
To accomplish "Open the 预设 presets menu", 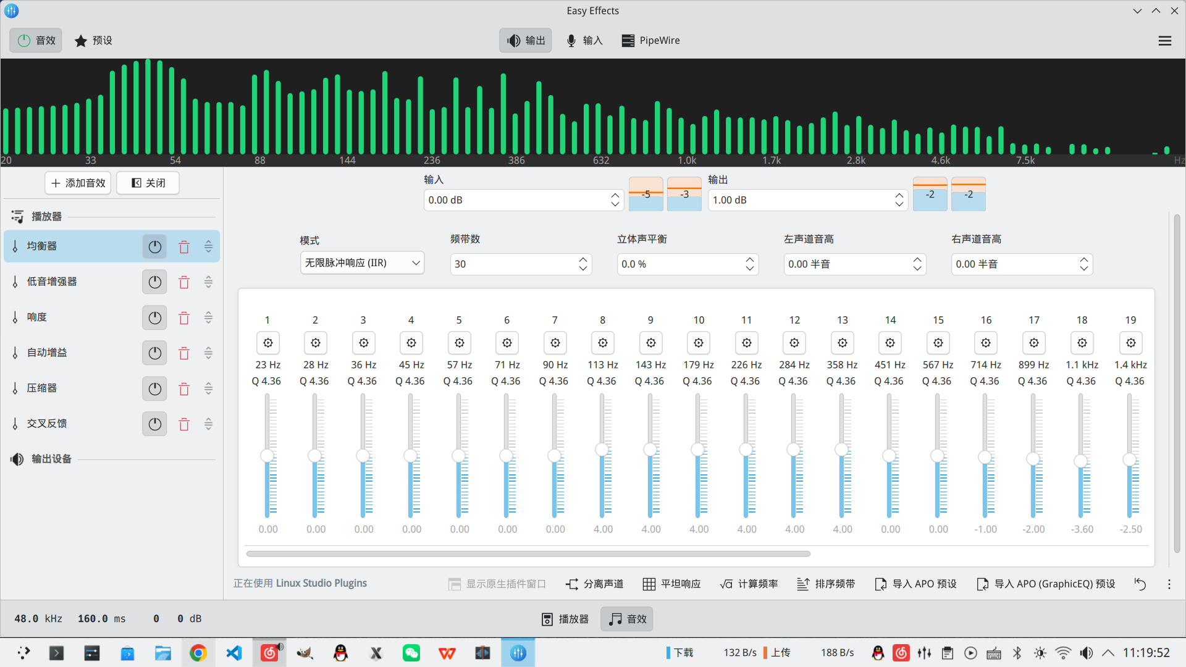I will (93, 41).
